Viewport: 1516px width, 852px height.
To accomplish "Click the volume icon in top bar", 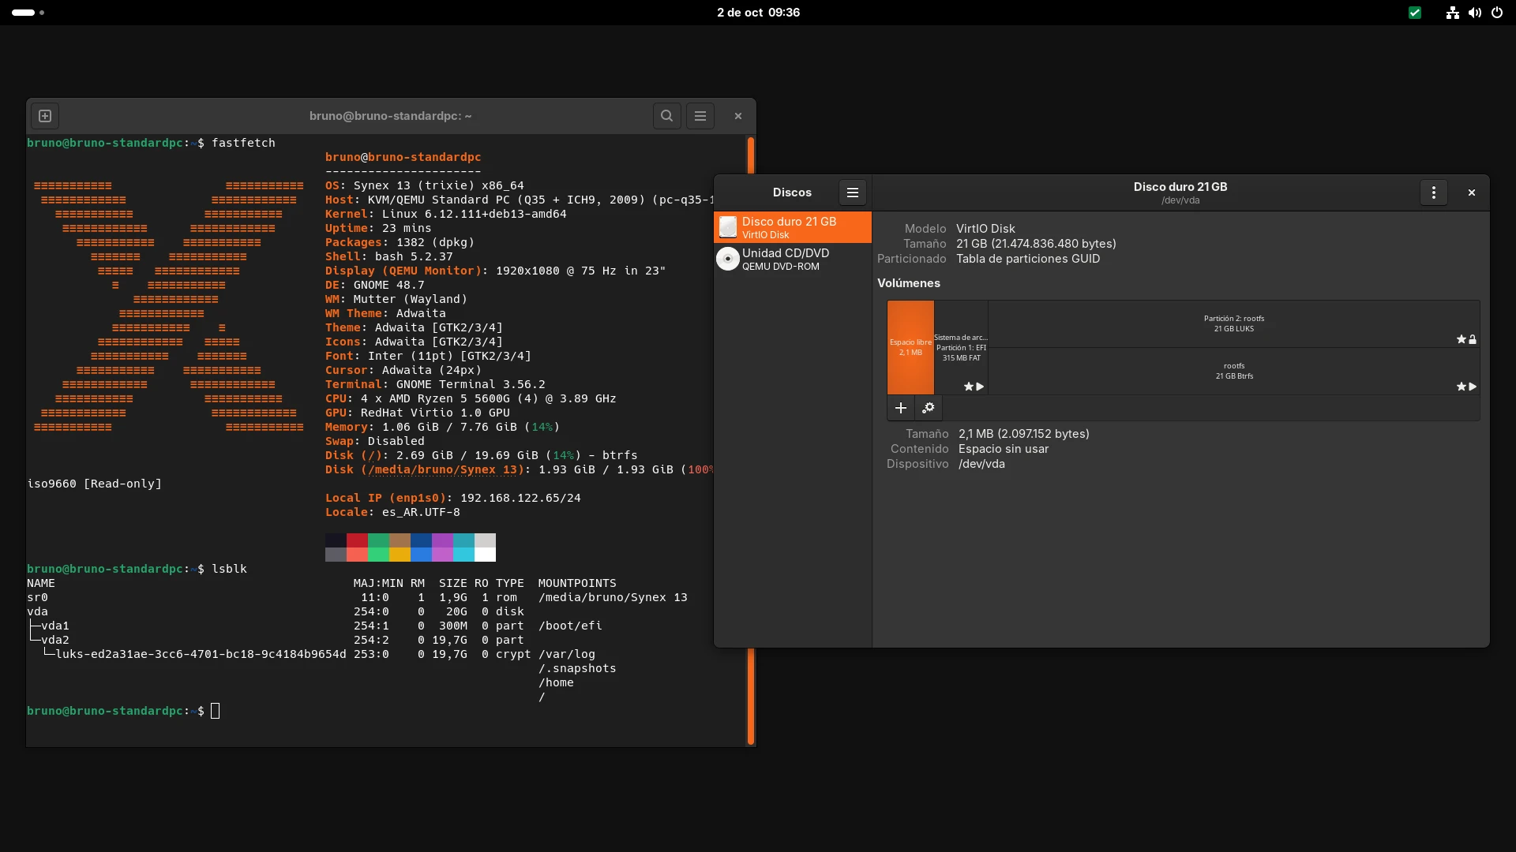I will tap(1474, 13).
